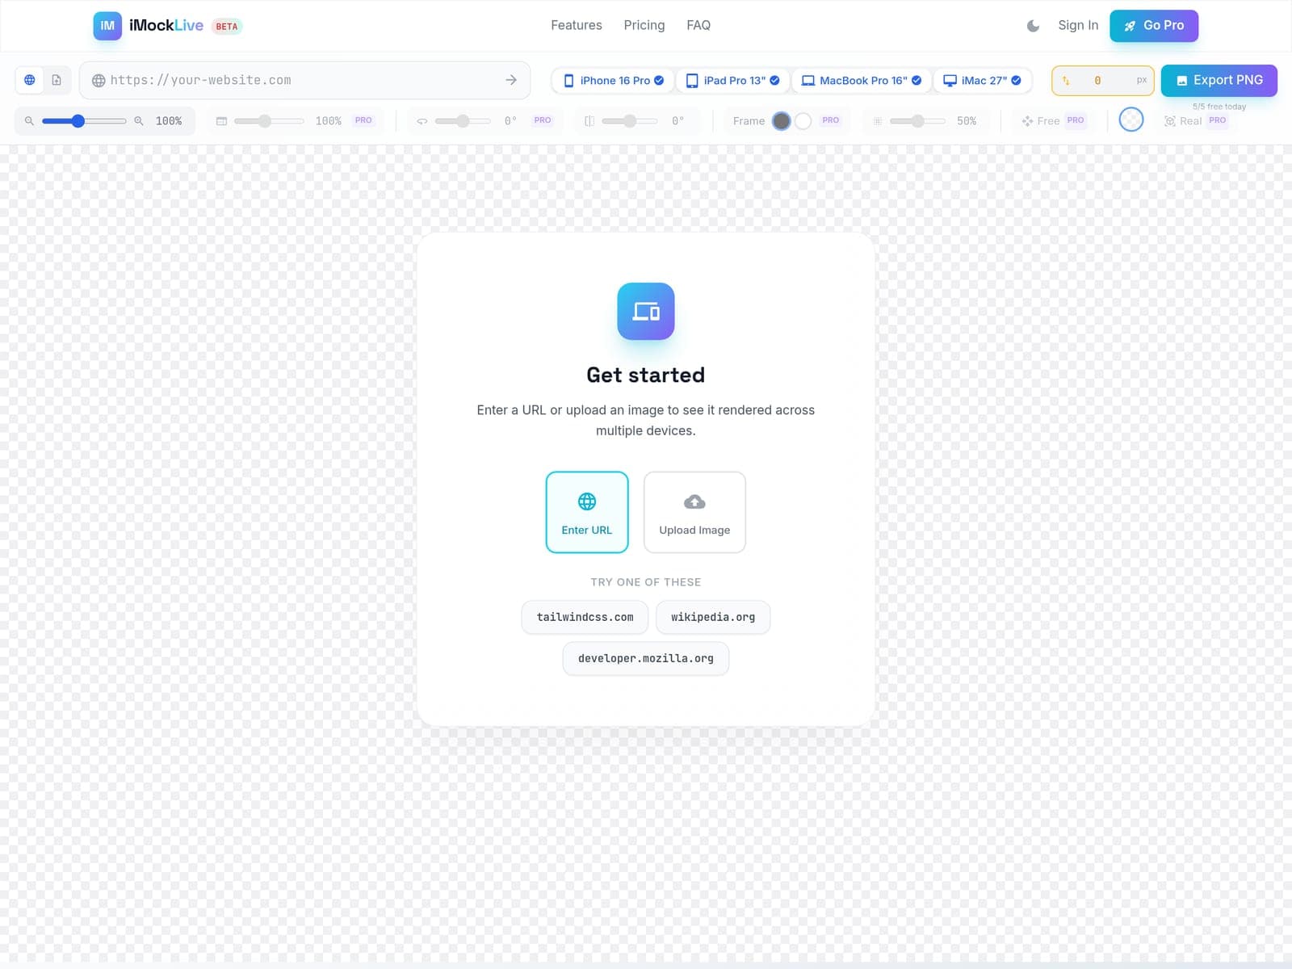Select the globe URL source mode icon
This screenshot has height=969, width=1292.
click(x=30, y=80)
